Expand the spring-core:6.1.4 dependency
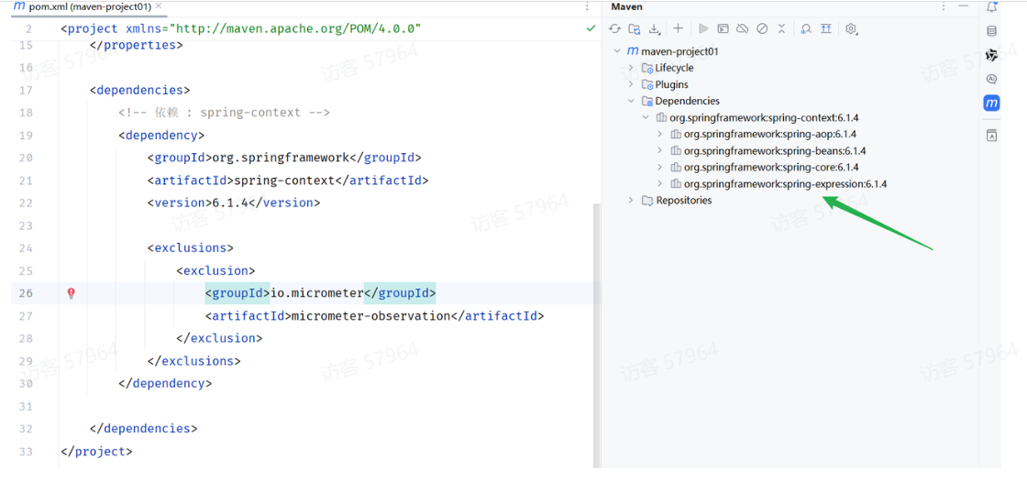 [x=659, y=167]
